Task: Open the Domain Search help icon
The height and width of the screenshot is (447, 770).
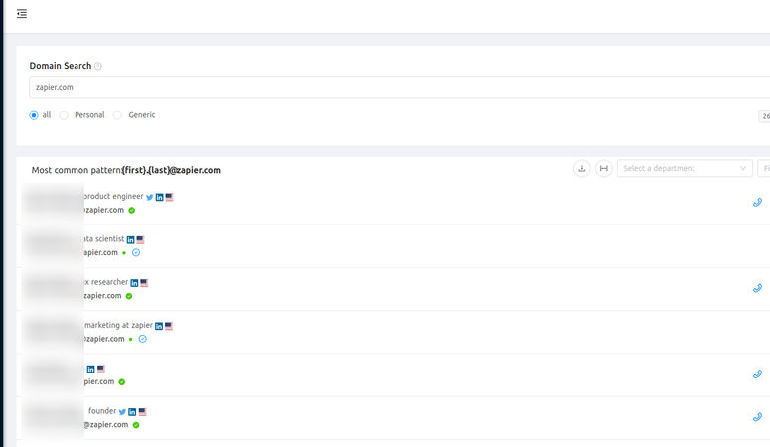Action: click(x=98, y=66)
